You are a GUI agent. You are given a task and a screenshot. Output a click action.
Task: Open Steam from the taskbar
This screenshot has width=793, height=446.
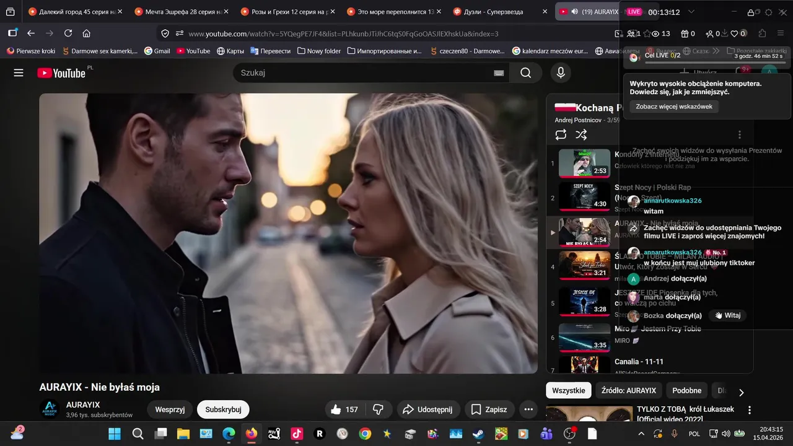pyautogui.click(x=478, y=434)
